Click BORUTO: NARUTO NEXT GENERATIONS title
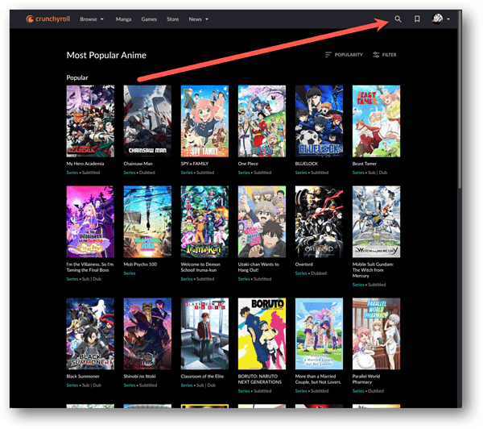Screen dimensions: 483x429 coord(260,379)
